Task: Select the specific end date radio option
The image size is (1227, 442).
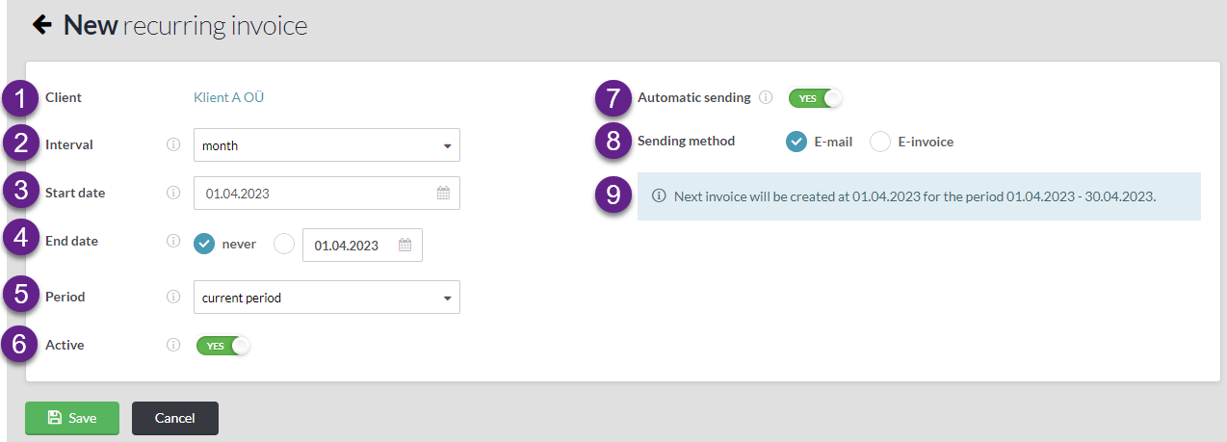Action: (284, 244)
